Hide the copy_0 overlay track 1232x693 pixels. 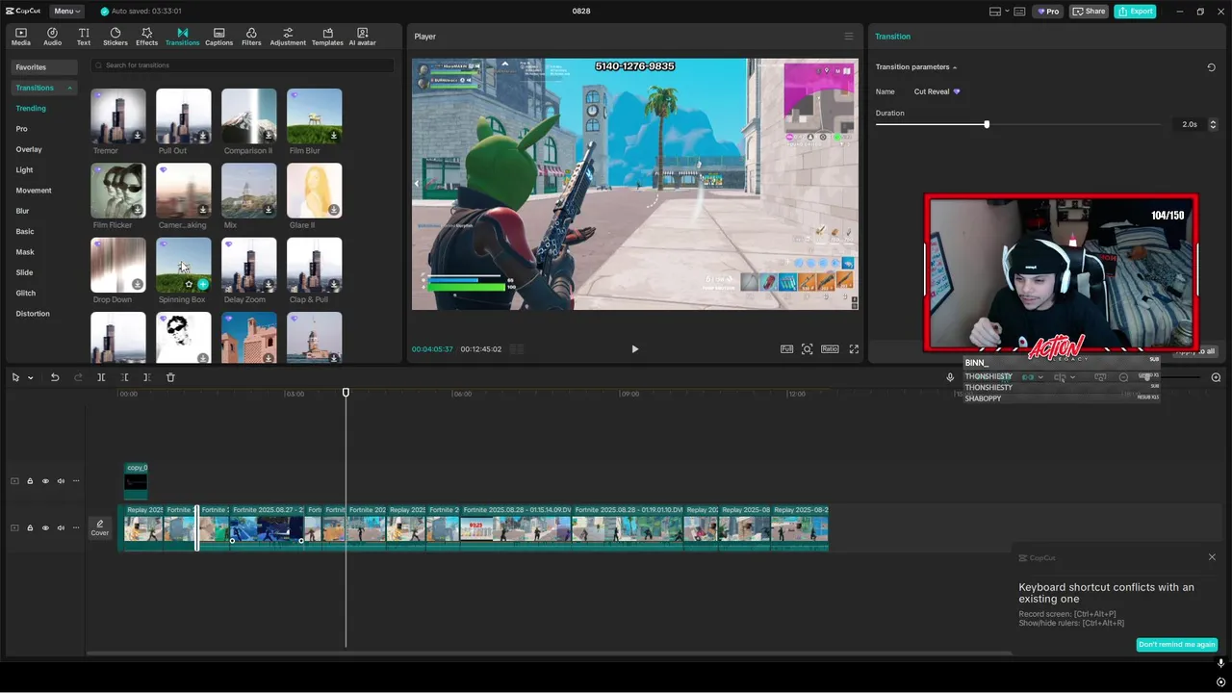coord(45,481)
